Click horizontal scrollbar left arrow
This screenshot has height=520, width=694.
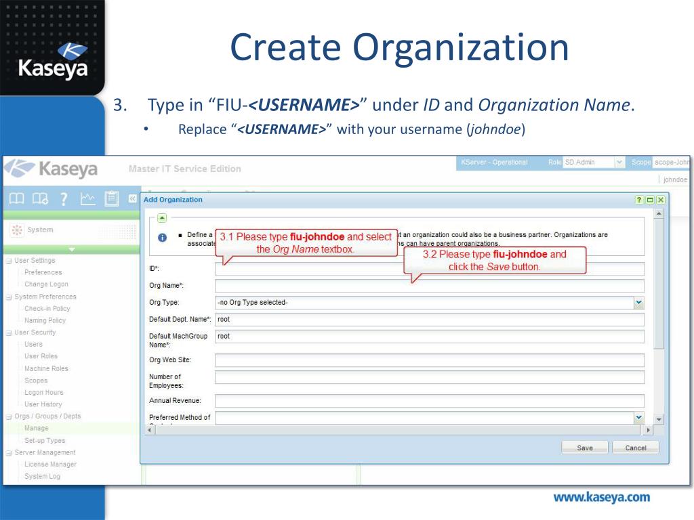point(150,430)
